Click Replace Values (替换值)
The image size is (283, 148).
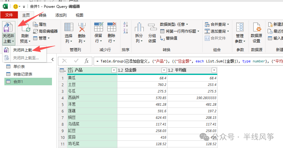click(x=168, y=38)
